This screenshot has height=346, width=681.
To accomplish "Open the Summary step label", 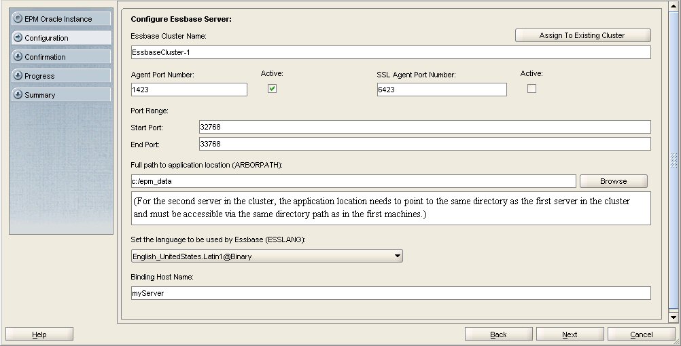I will pos(40,95).
